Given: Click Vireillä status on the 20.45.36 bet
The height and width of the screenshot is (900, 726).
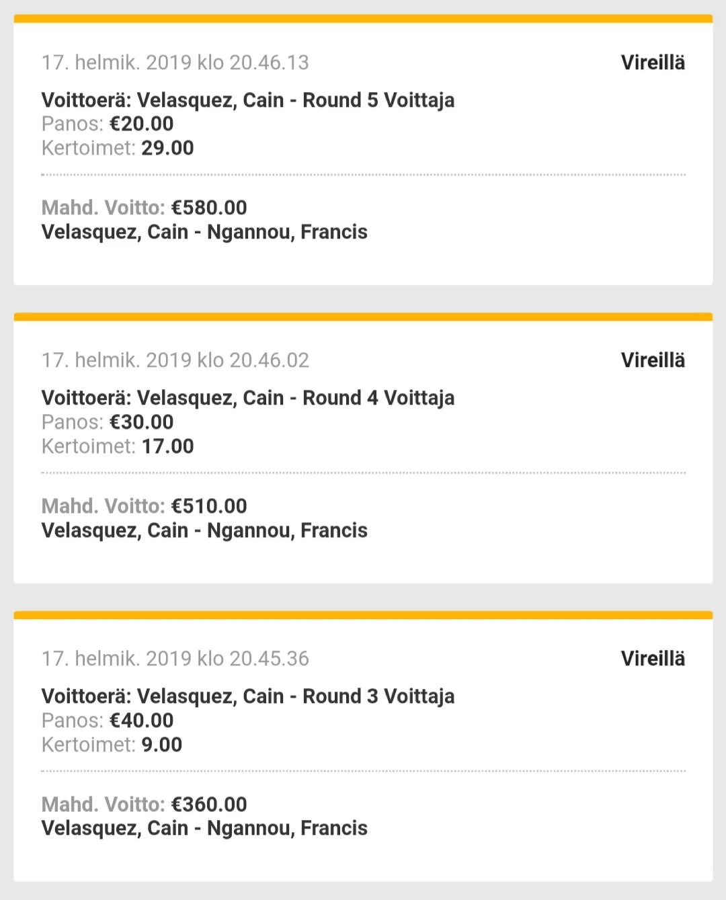Looking at the screenshot, I should click(x=653, y=659).
